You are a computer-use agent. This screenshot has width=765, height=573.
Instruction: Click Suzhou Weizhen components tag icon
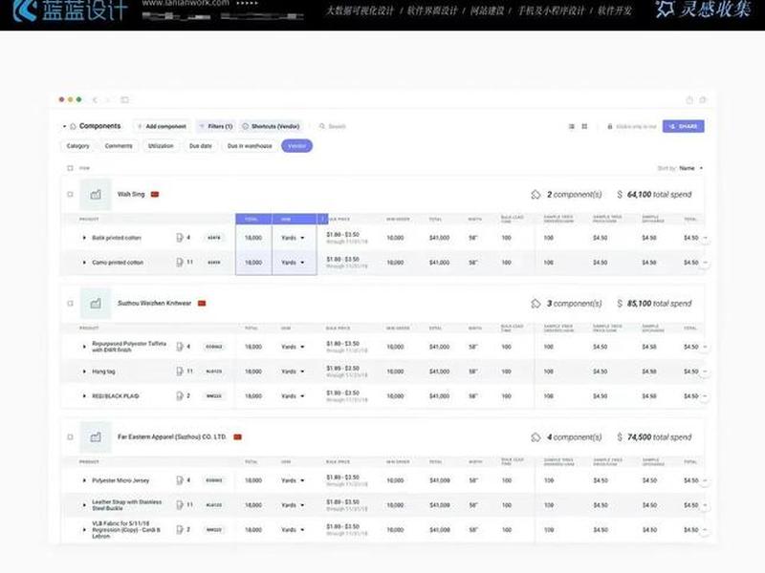(x=535, y=304)
